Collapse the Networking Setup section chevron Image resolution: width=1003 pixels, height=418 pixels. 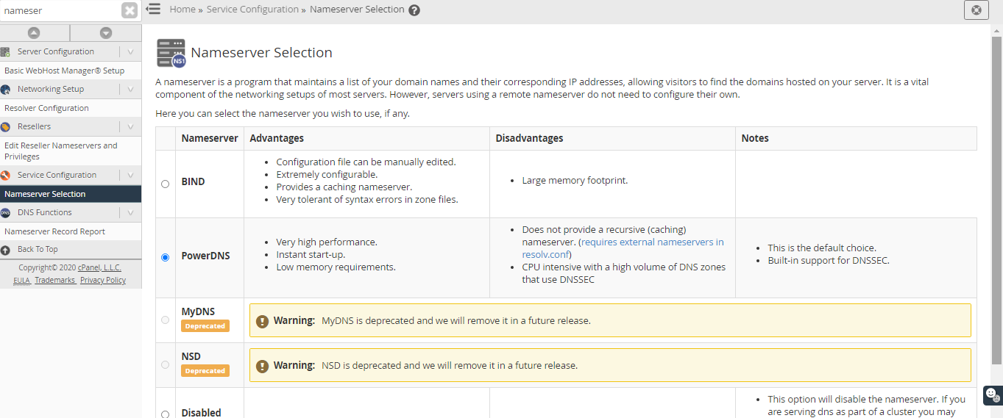(130, 90)
